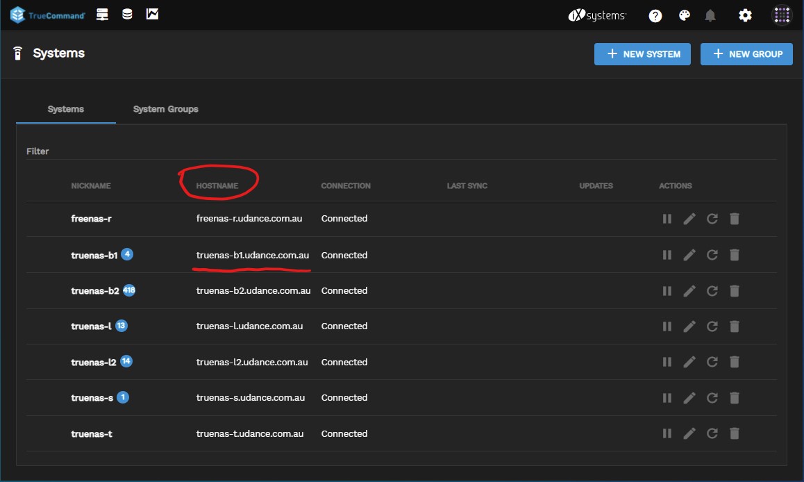The image size is (804, 482).
Task: Click the 14 alerts badge on truenas-l2
Action: coord(126,361)
